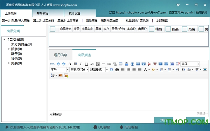
Task: Select 鞋子(0) in the tree
Action: [x=16, y=54]
